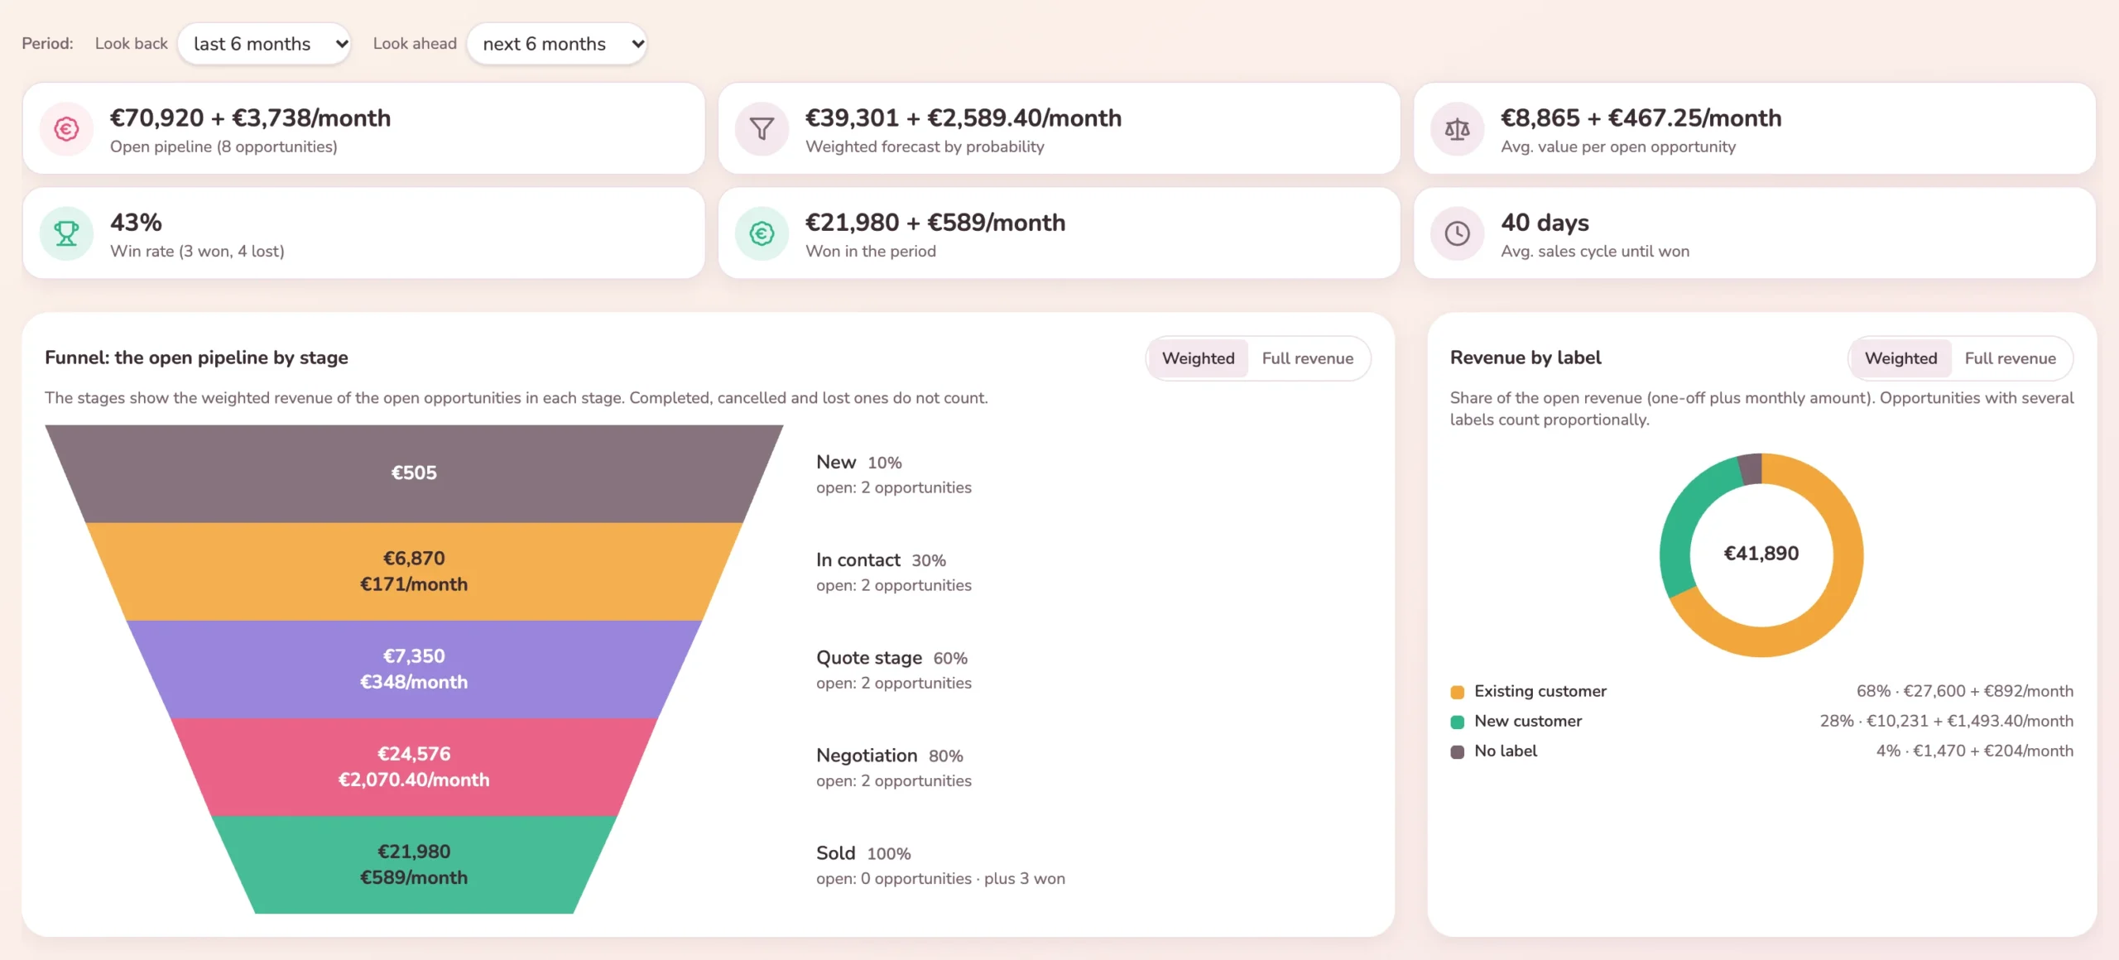Click the "Sold 100%" stage label
The image size is (2119, 960).
tap(863, 853)
